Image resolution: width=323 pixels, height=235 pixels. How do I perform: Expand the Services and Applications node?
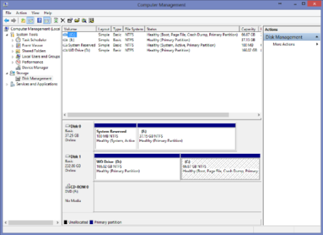[x=7, y=84]
